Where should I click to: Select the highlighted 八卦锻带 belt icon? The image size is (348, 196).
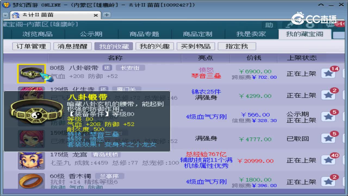click(31, 73)
